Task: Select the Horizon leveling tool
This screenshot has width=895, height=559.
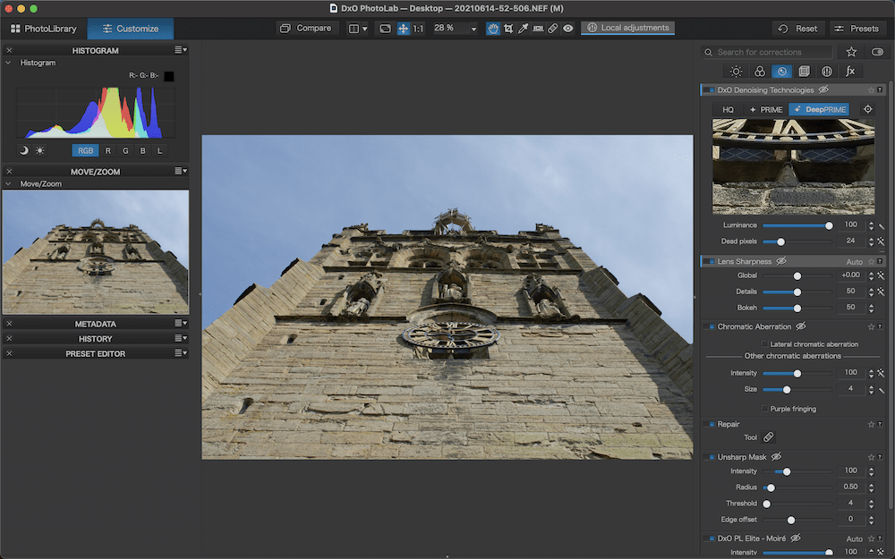Action: pyautogui.click(x=538, y=29)
